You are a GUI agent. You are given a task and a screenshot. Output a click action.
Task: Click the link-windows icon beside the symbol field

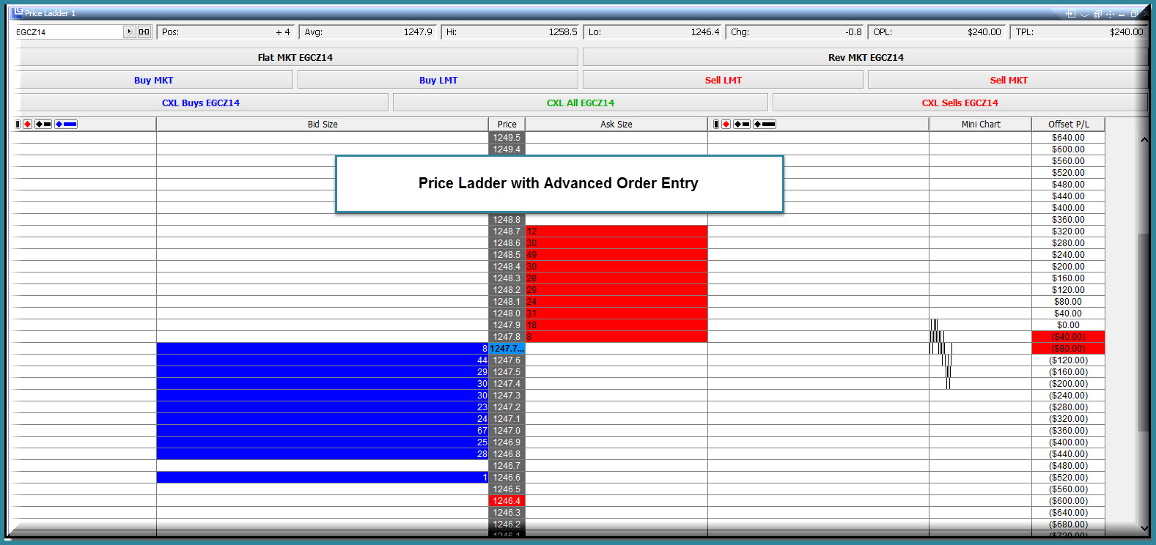pyautogui.click(x=144, y=31)
